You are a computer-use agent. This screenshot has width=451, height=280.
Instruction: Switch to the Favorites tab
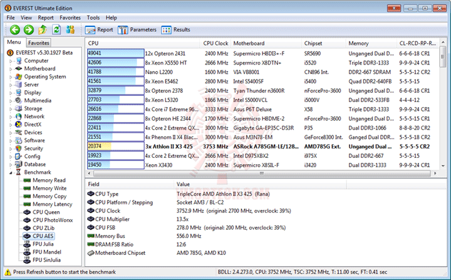39,43
